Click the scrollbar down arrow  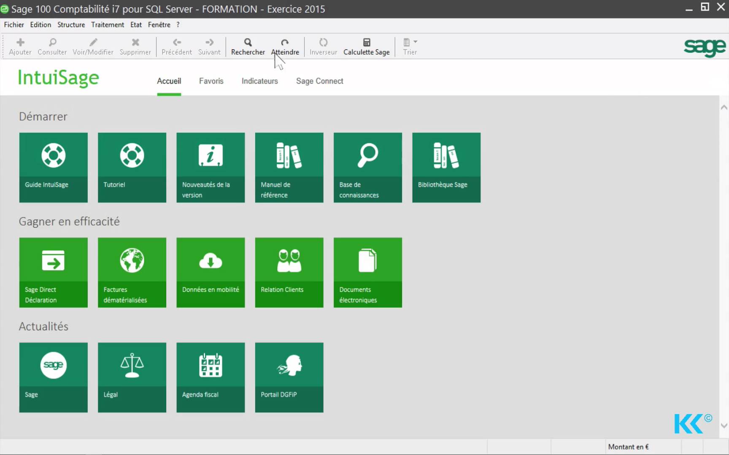point(724,426)
